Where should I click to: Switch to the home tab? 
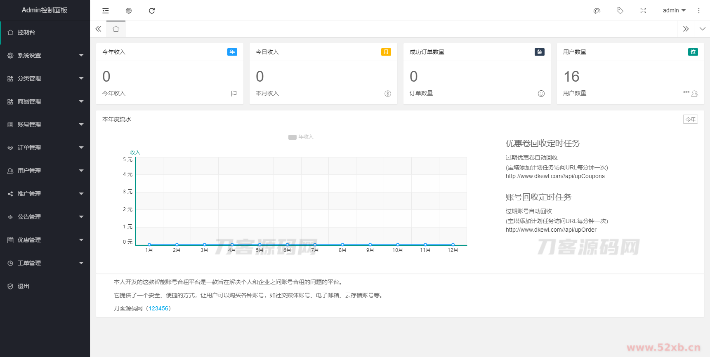(x=116, y=29)
